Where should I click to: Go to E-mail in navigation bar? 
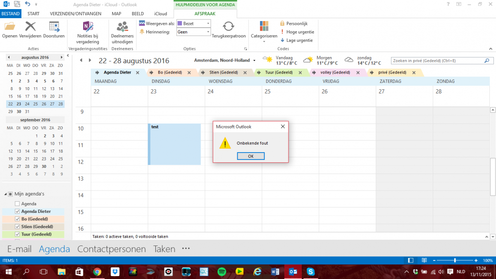[x=19, y=249]
